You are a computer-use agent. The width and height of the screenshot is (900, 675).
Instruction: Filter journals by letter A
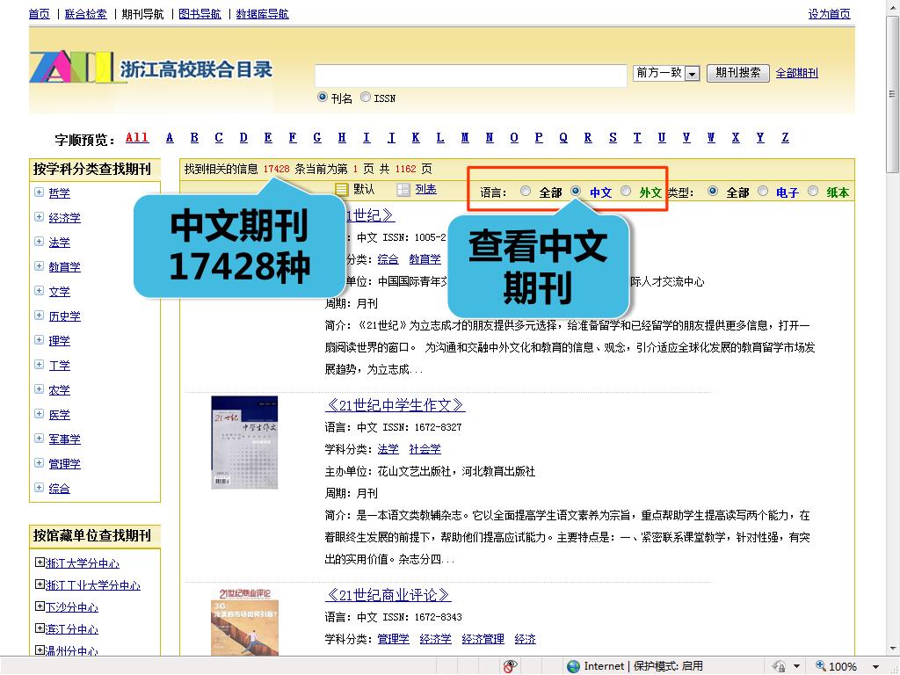click(170, 138)
